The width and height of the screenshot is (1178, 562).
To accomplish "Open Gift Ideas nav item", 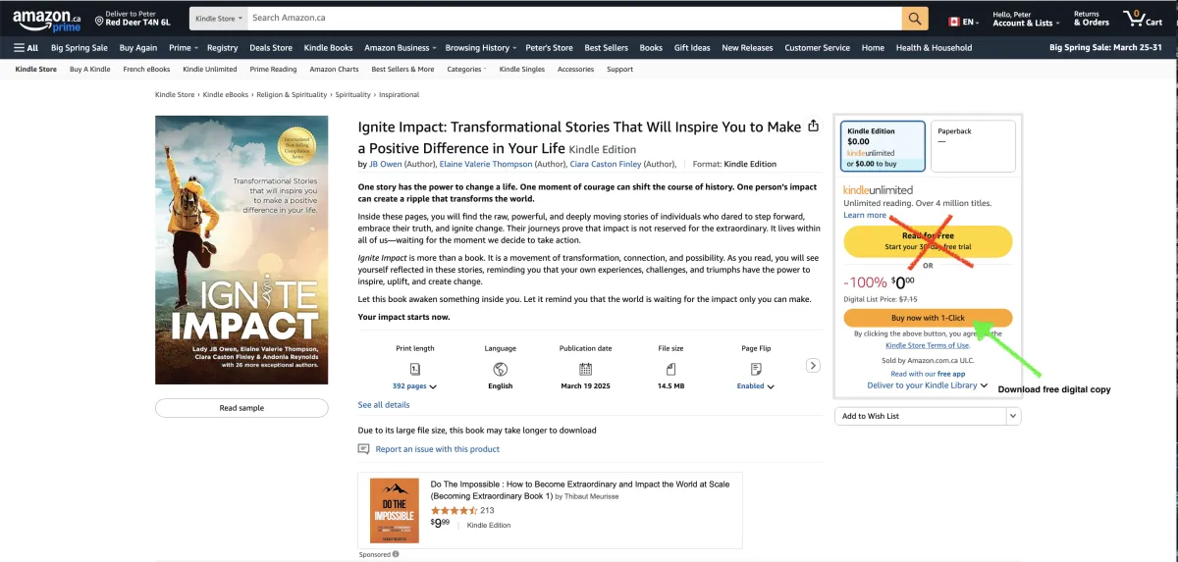I will click(692, 47).
